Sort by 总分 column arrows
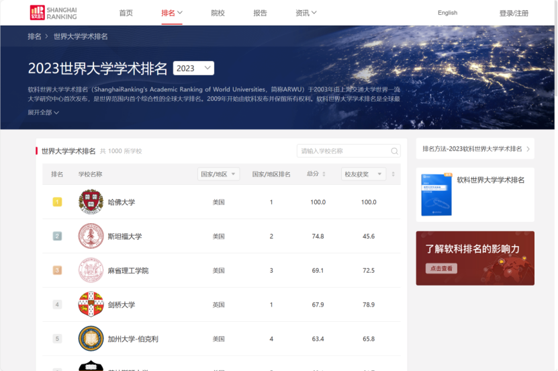Viewport: 558px width, 371px height. [x=324, y=174]
